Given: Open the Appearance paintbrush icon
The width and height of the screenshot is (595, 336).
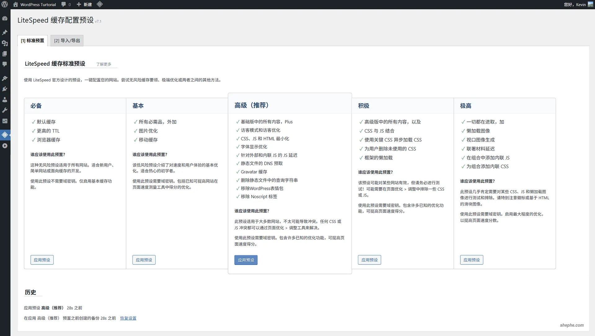Looking at the screenshot, I should 5,78.
